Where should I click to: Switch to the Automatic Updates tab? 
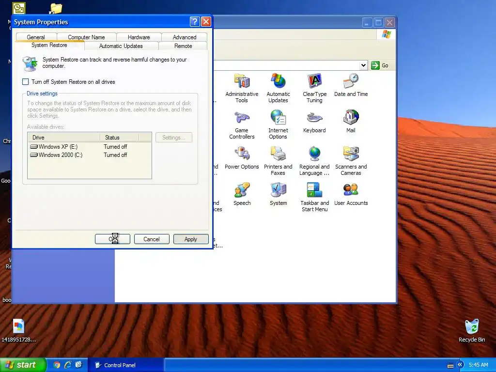tap(121, 46)
